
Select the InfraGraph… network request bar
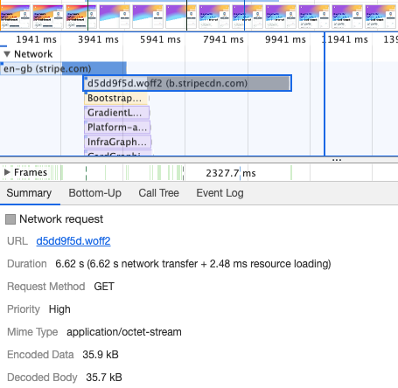118,142
